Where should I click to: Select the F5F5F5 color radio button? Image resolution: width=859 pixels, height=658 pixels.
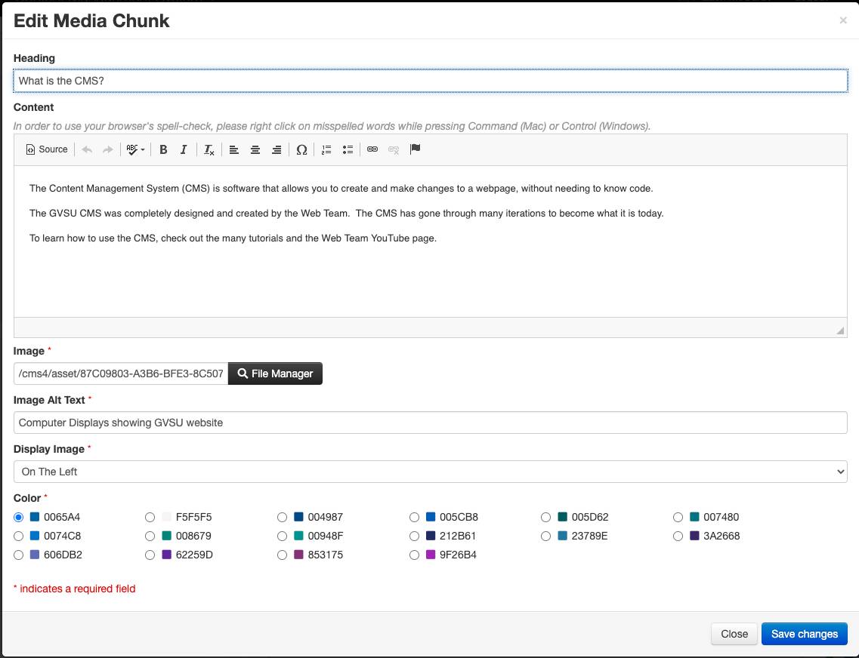150,518
